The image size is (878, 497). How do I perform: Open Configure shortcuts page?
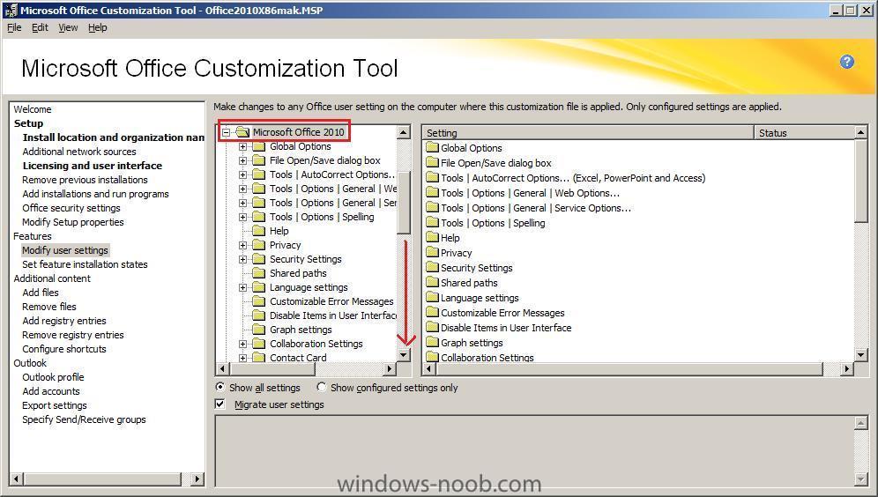[x=63, y=349]
